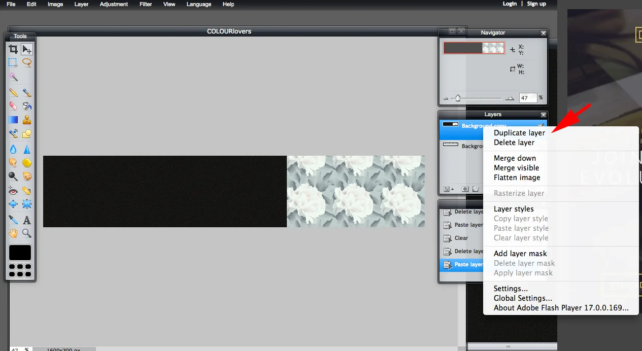Select the Burn hand tool
The width and height of the screenshot is (642, 351).
click(27, 177)
